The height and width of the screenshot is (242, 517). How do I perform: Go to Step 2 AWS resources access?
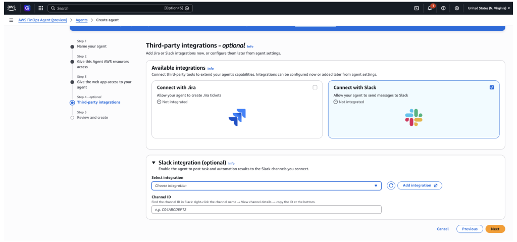tap(103, 64)
